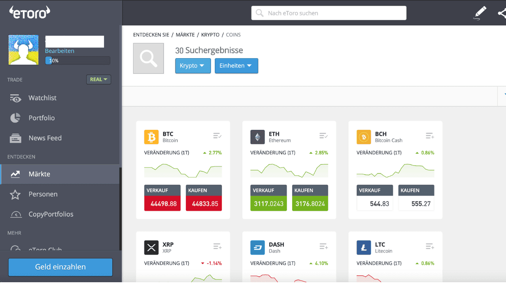506x285 pixels.
Task: Click the Bearbeiten profile link
Action: 60,51
